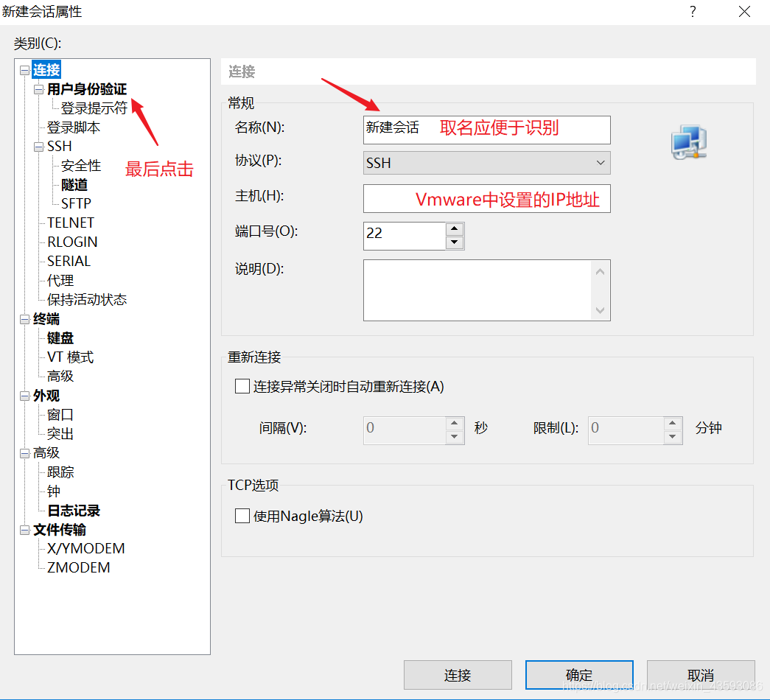Viewport: 770px width, 700px height.
Task: Select SFTP in the tree
Action: point(76,203)
